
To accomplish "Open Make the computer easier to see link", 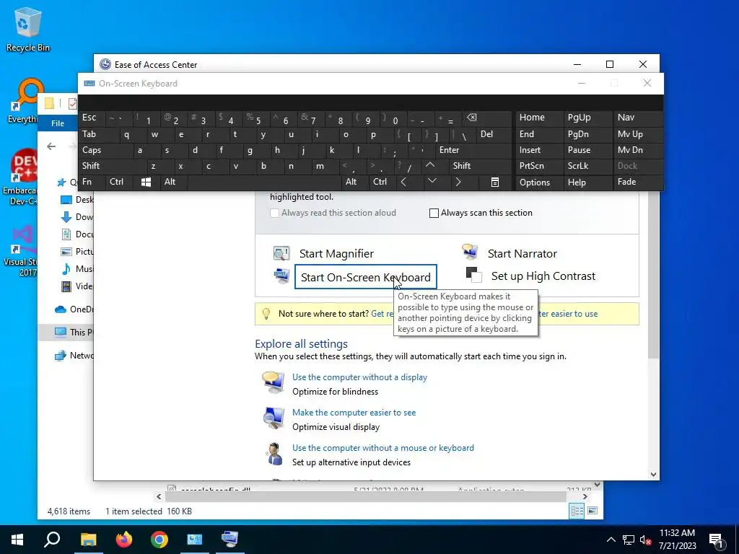I will [354, 412].
